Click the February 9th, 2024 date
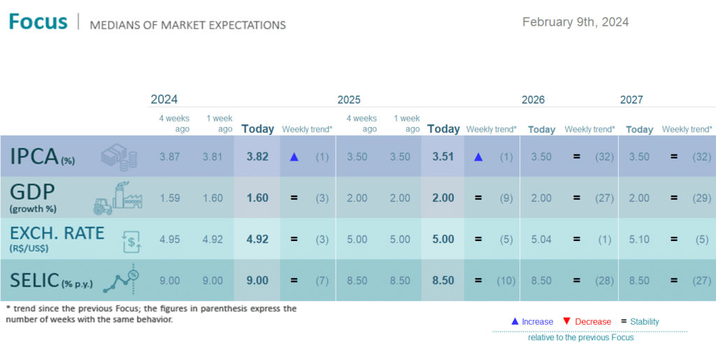Screen dimensions: 716x345 pyautogui.click(x=575, y=22)
